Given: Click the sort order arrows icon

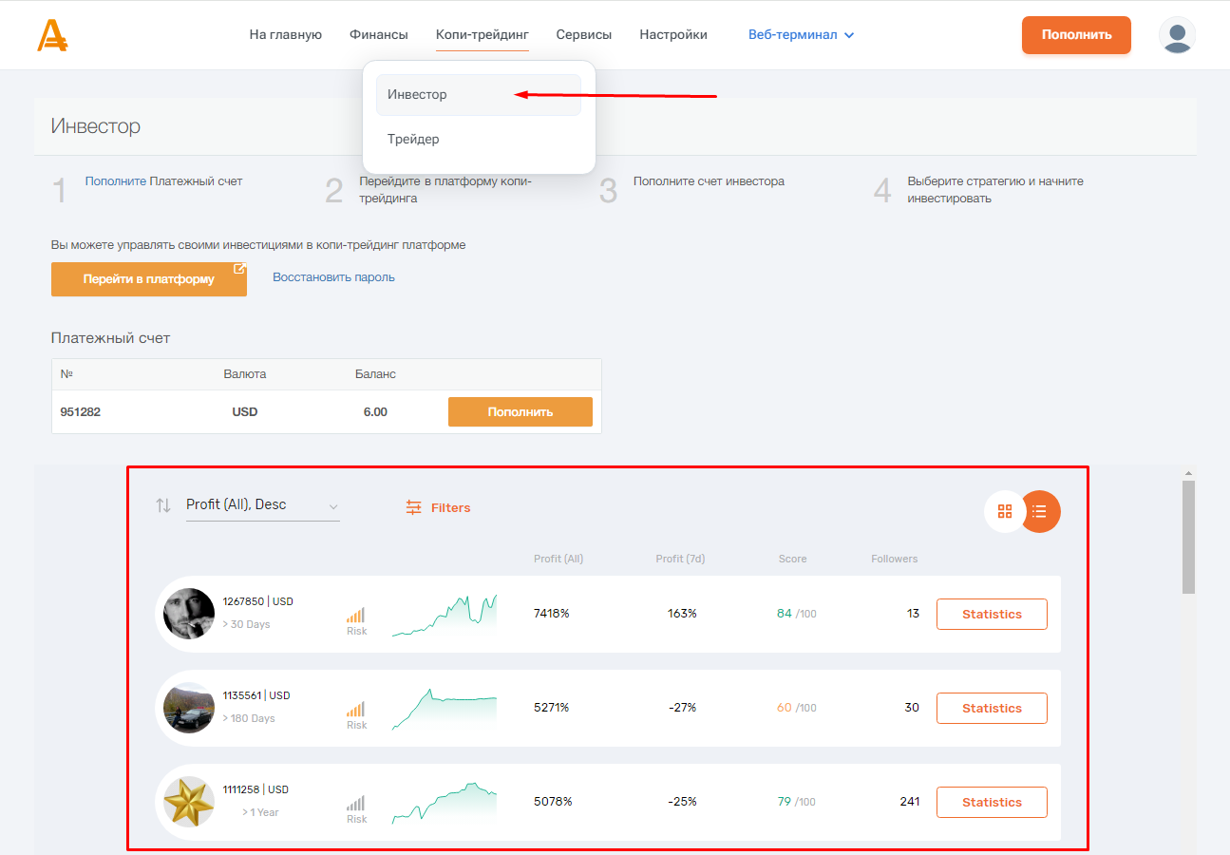Looking at the screenshot, I should 163,505.
